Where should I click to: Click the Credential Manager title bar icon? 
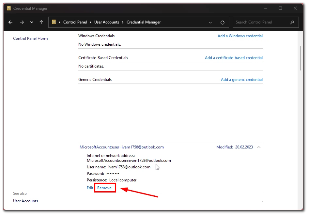9,8
